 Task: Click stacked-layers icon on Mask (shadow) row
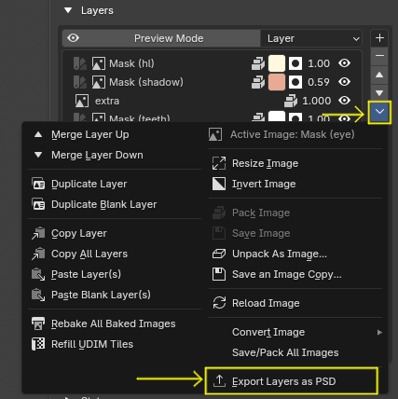tap(258, 82)
